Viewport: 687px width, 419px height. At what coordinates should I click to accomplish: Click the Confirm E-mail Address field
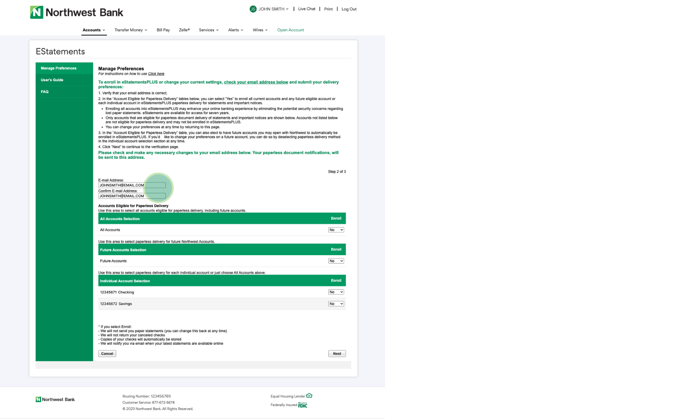(x=132, y=196)
